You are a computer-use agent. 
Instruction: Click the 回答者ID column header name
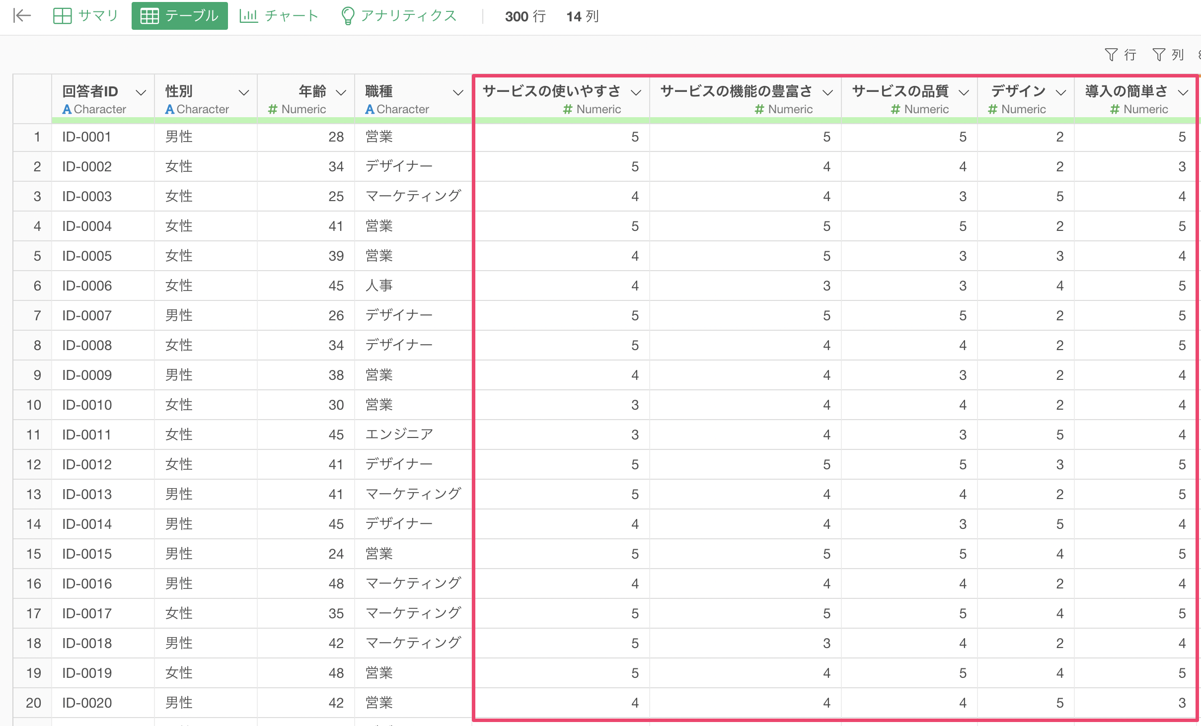point(90,91)
